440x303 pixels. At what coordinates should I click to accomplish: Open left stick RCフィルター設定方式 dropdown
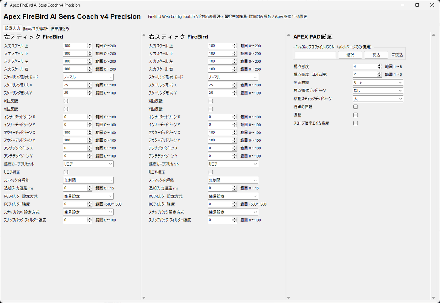point(88,196)
